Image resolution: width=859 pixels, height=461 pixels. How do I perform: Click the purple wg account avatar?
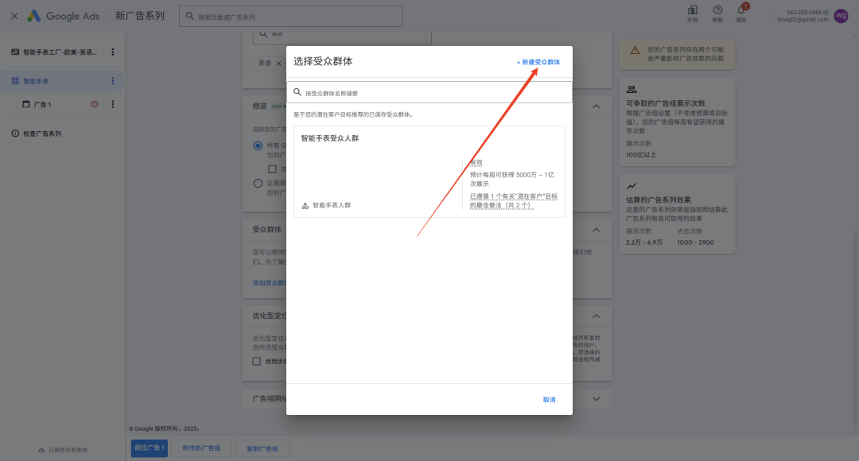point(841,16)
